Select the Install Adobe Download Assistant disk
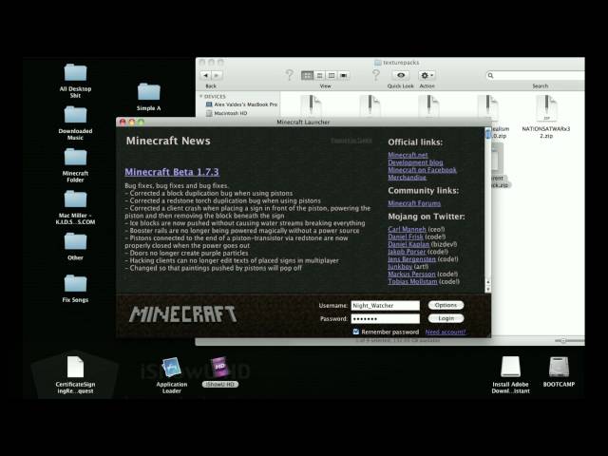 (x=510, y=367)
